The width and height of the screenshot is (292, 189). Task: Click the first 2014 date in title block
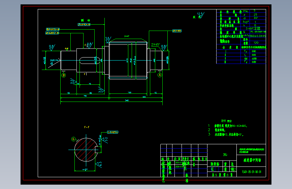coord(179,163)
